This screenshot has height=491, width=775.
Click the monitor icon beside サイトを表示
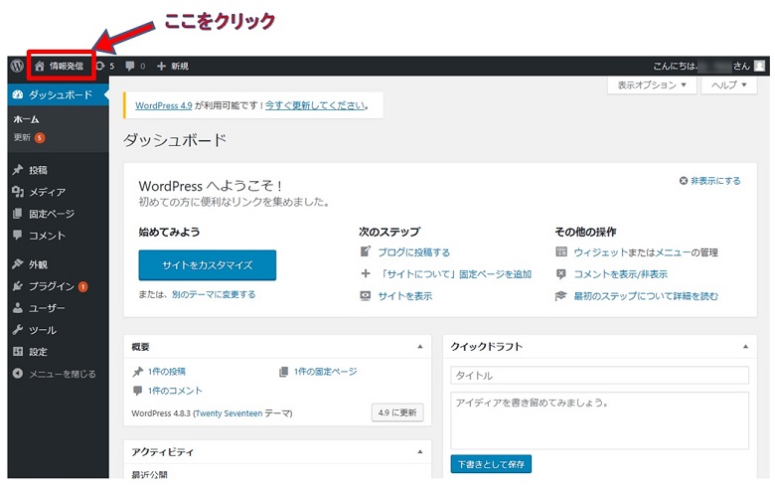[366, 295]
